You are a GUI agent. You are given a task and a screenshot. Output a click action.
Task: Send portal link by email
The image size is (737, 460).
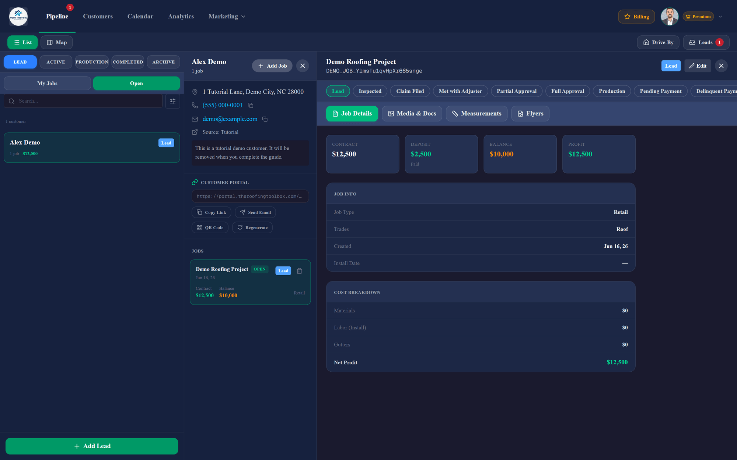(x=255, y=212)
